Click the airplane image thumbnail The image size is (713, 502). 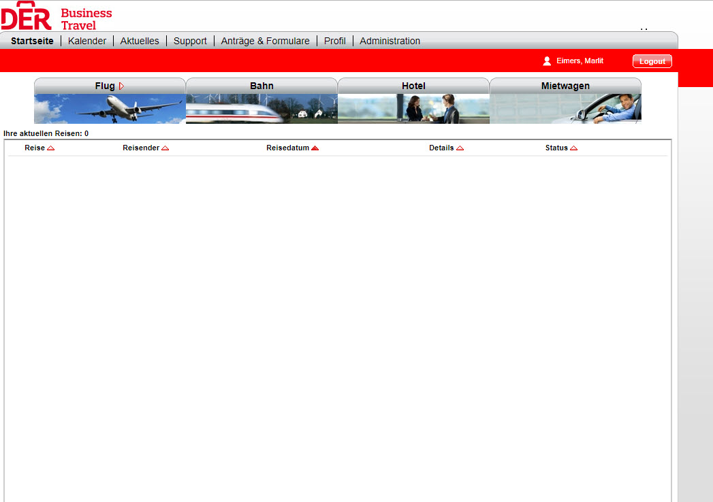110,109
